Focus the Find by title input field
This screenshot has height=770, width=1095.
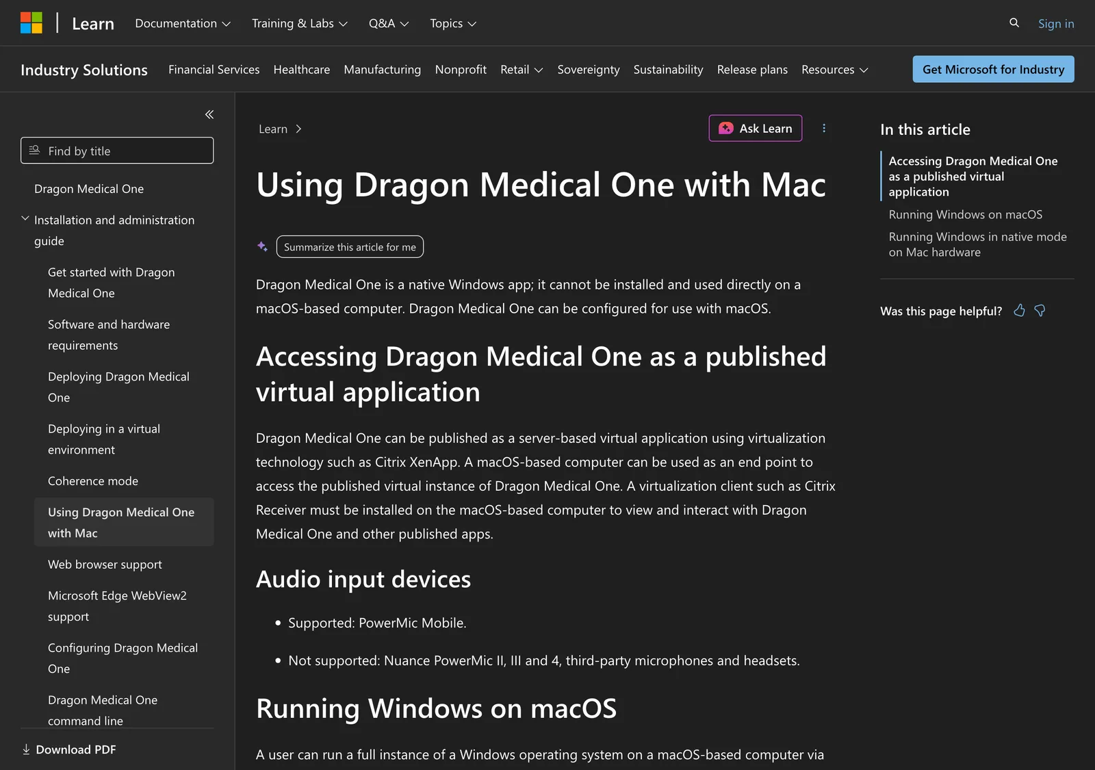click(x=117, y=151)
